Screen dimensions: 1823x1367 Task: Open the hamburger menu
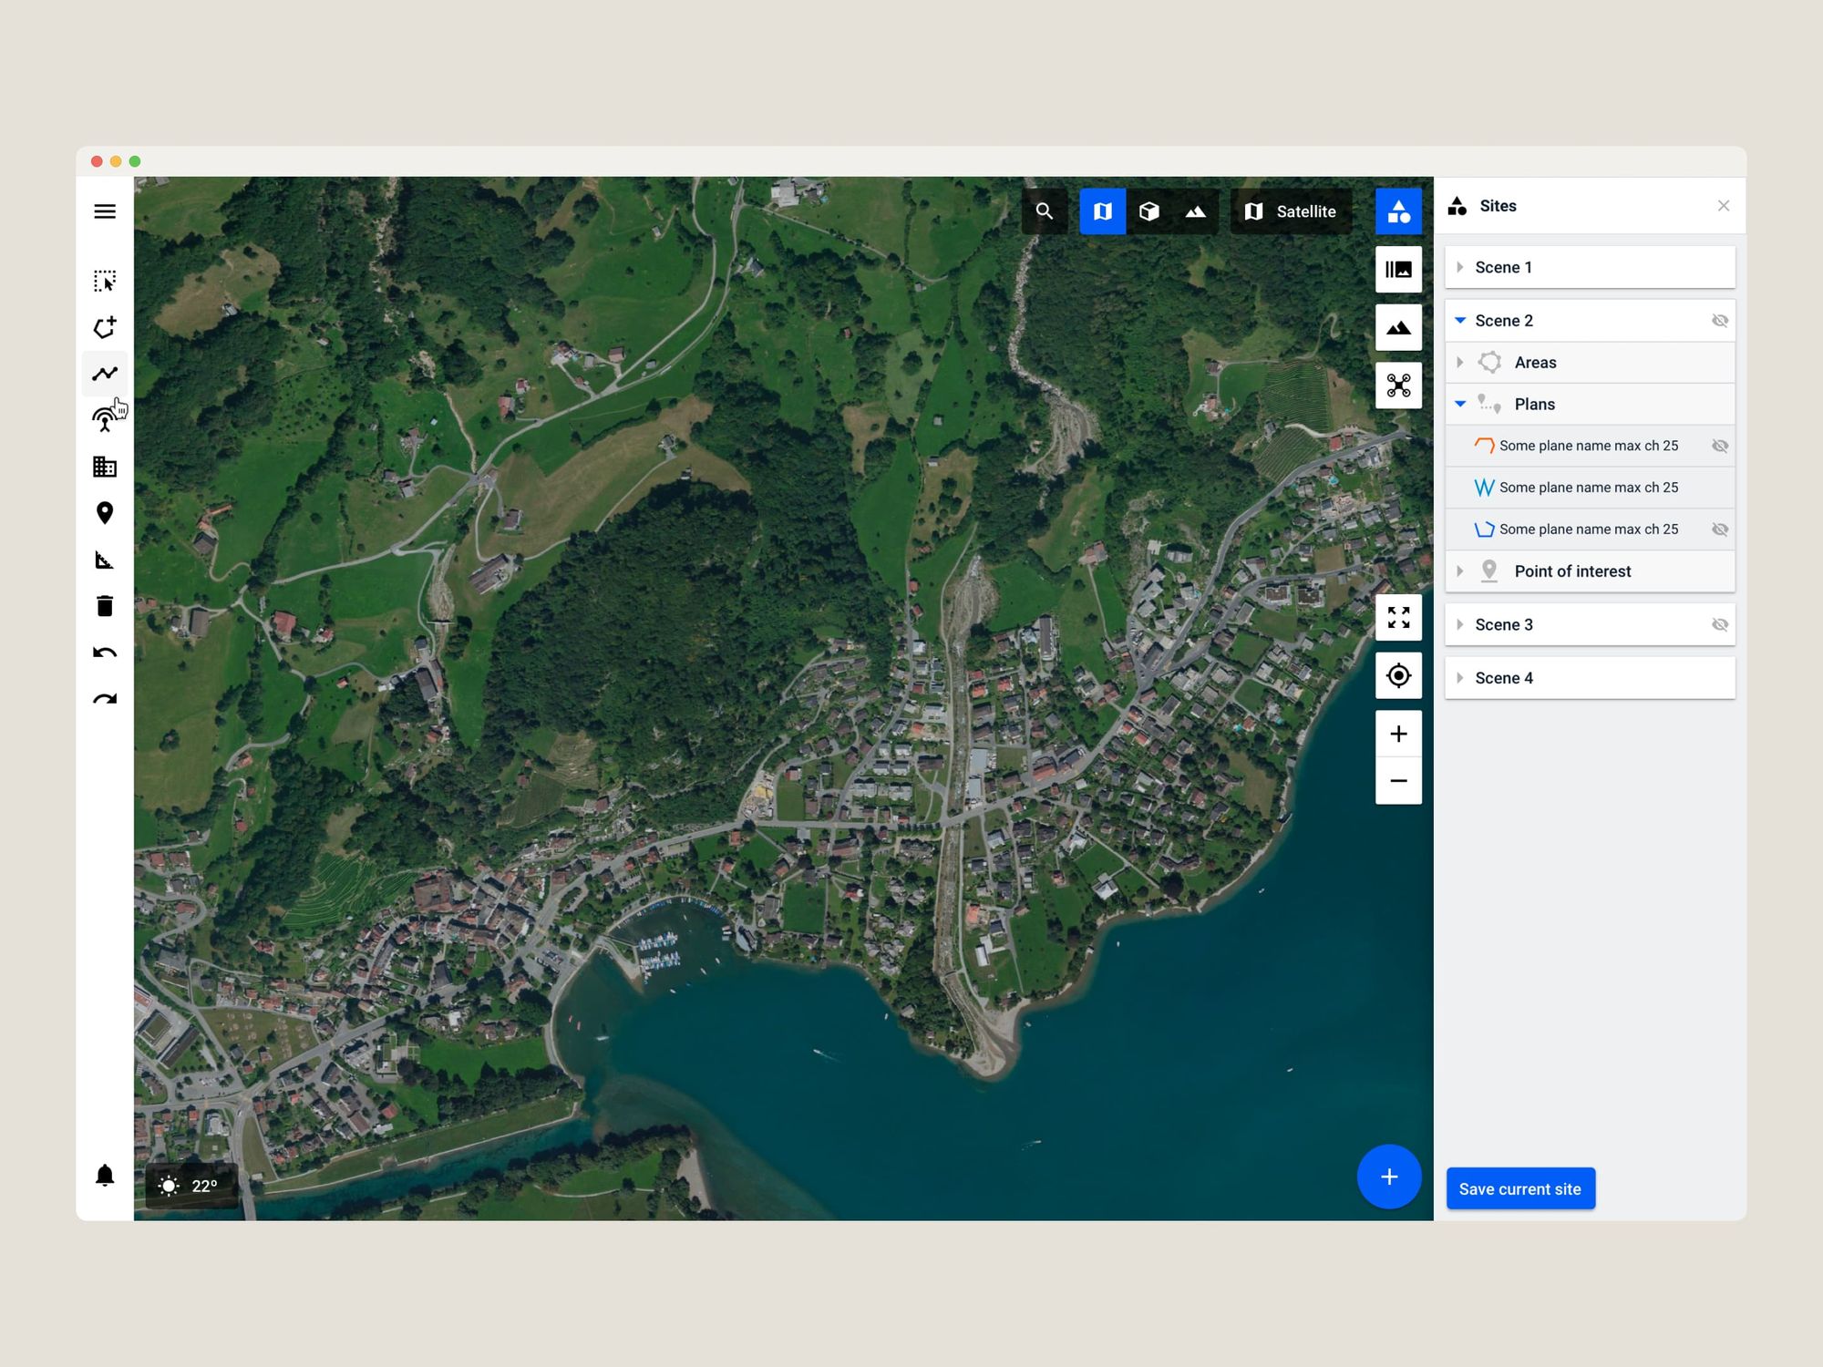[x=105, y=211]
